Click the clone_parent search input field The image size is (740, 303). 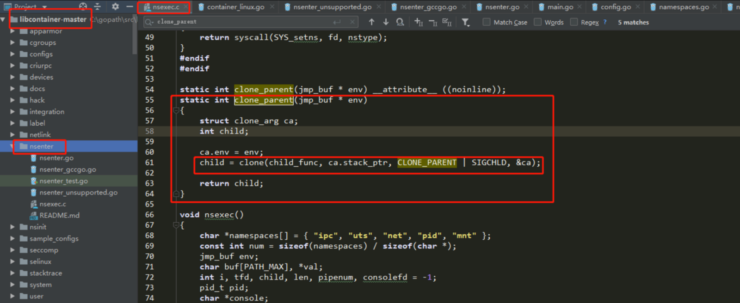(240, 22)
